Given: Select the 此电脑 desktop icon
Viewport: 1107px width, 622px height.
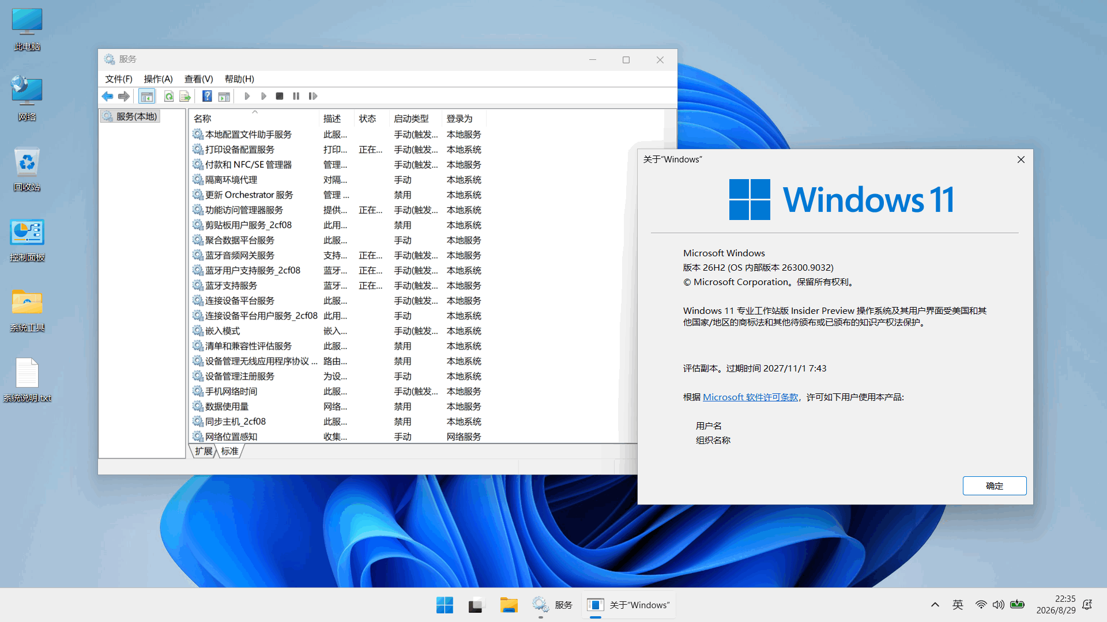Looking at the screenshot, I should click(x=27, y=29).
